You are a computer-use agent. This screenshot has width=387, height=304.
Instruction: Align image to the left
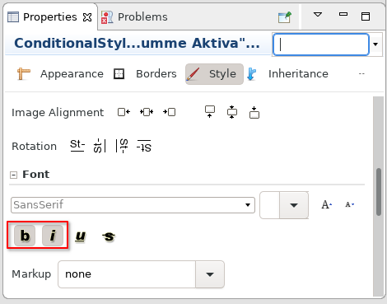[x=124, y=112]
